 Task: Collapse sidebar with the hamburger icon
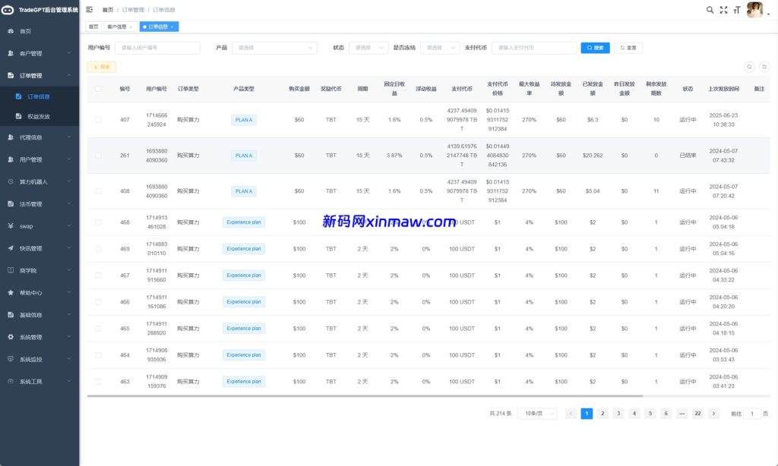90,10
